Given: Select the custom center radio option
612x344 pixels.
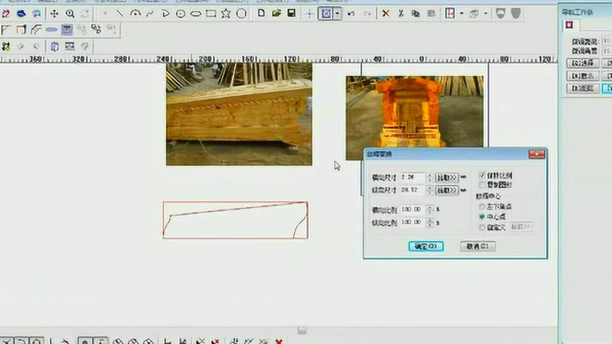Looking at the screenshot, I should (482, 227).
